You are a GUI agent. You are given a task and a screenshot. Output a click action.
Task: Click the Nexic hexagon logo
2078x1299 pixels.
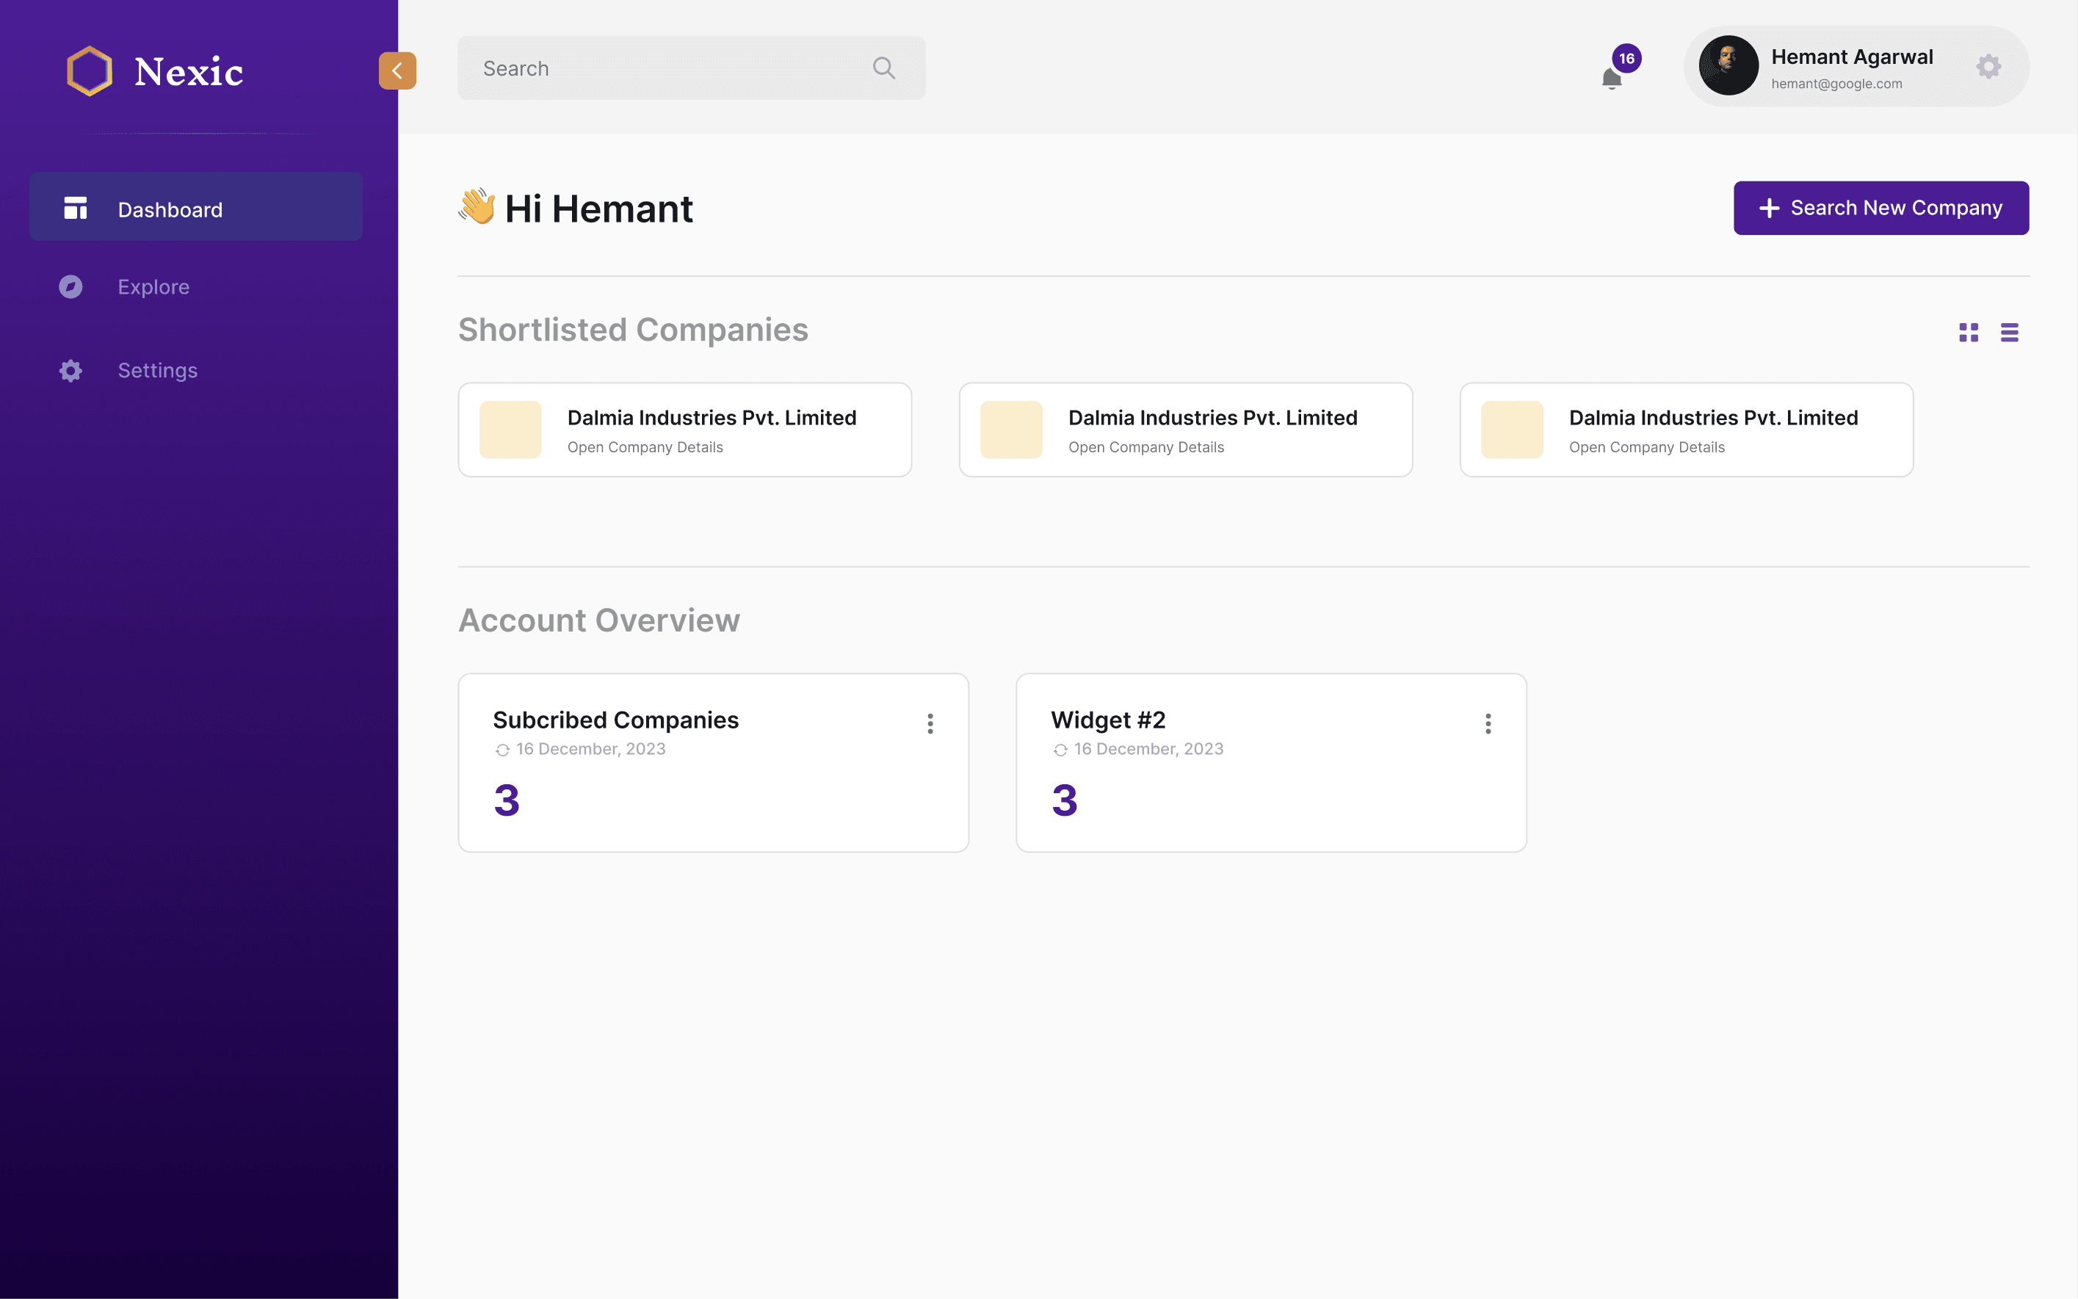tap(90, 70)
